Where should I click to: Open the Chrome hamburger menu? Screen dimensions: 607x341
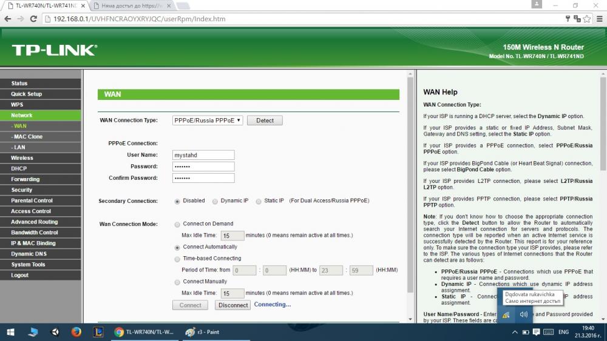(x=599, y=19)
